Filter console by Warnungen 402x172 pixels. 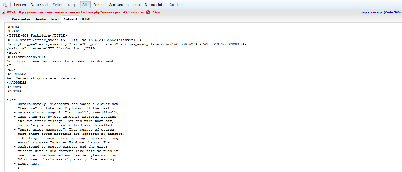coord(119,5)
